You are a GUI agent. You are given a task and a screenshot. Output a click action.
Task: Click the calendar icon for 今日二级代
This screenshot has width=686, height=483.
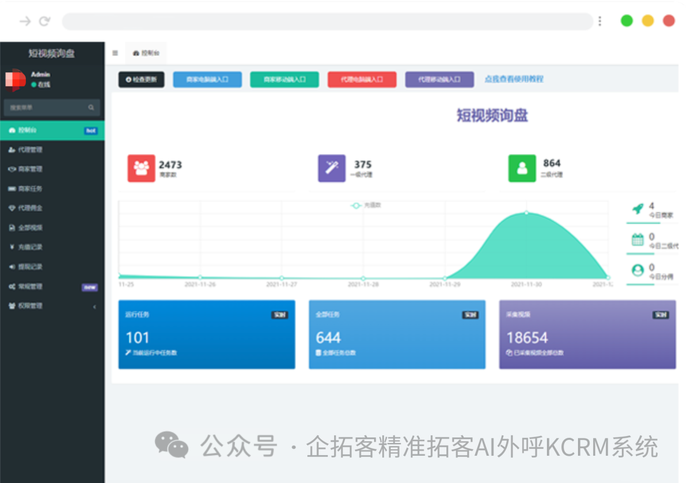(638, 239)
